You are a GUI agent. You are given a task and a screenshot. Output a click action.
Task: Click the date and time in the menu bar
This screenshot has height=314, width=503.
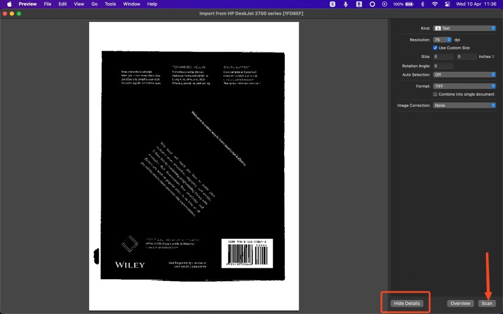click(x=476, y=4)
